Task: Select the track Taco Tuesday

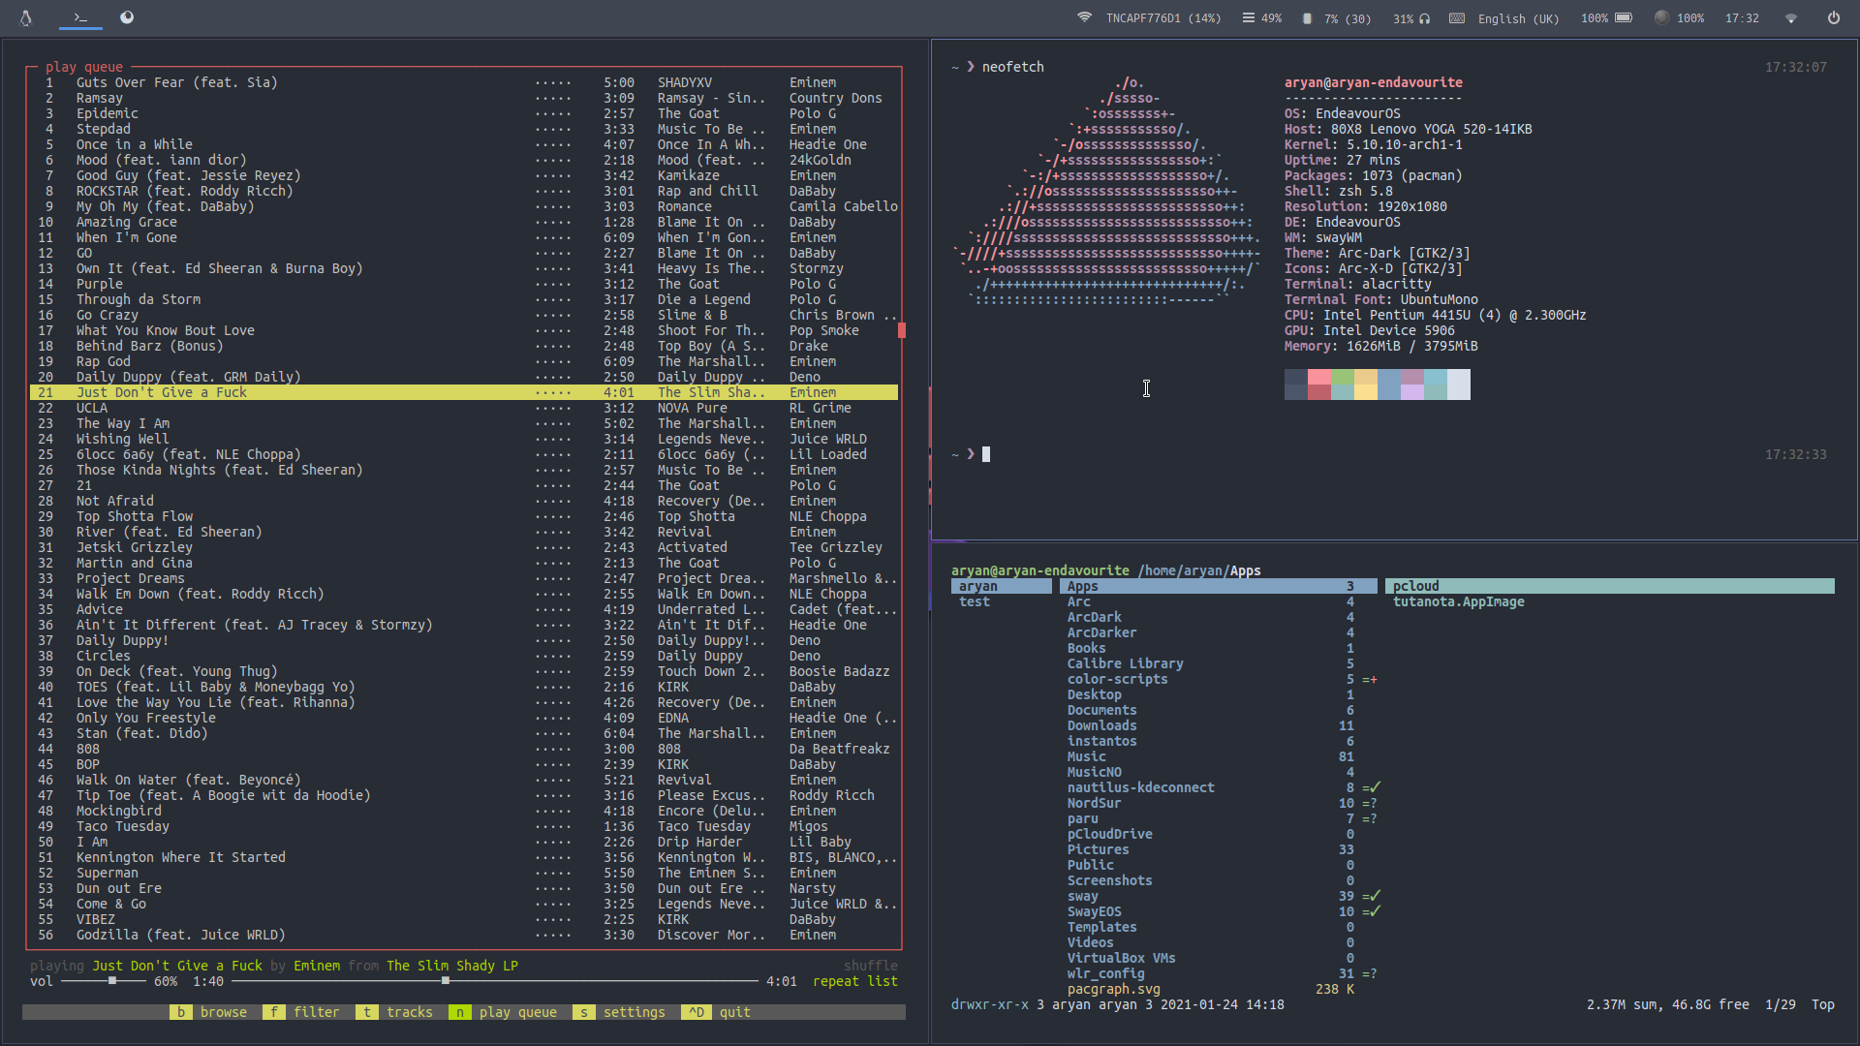Action: pos(464,826)
